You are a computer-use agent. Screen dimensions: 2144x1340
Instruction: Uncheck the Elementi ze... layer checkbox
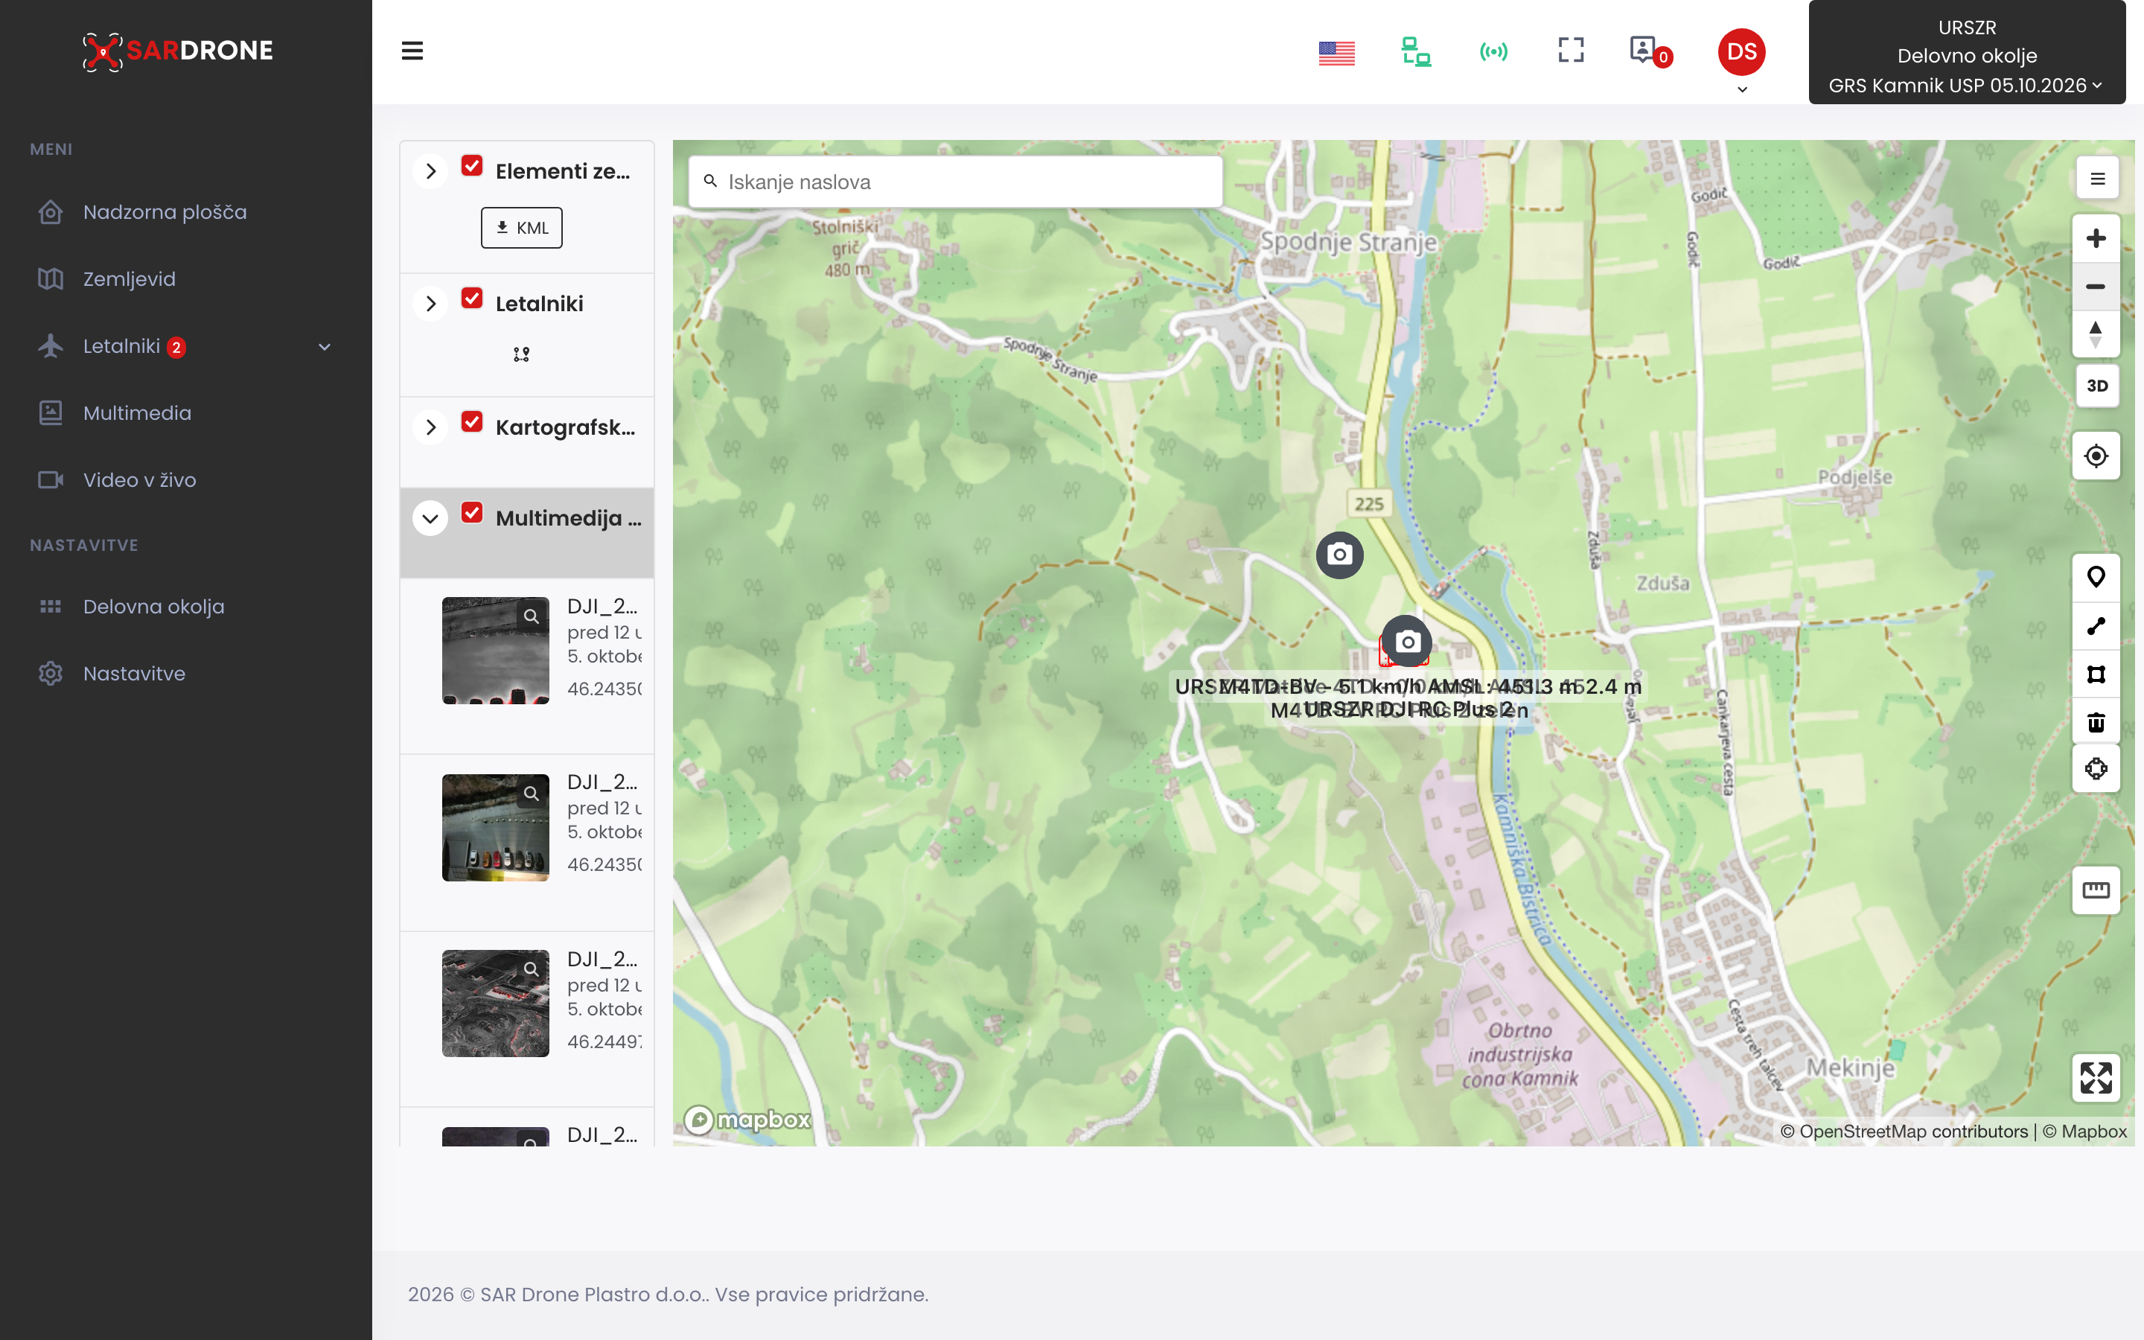pos(472,166)
